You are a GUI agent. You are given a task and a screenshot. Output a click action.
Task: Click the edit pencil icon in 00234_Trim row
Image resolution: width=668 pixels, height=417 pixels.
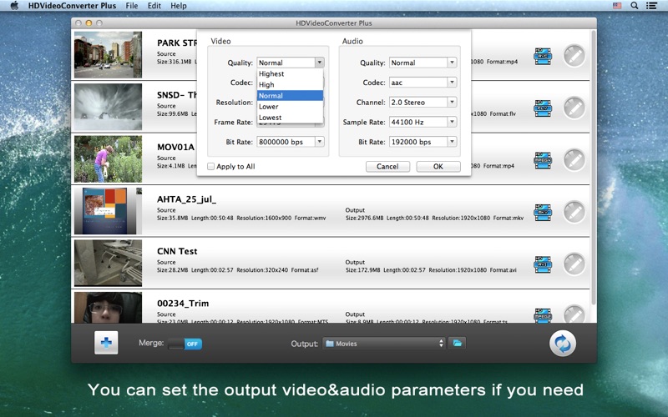[574, 314]
